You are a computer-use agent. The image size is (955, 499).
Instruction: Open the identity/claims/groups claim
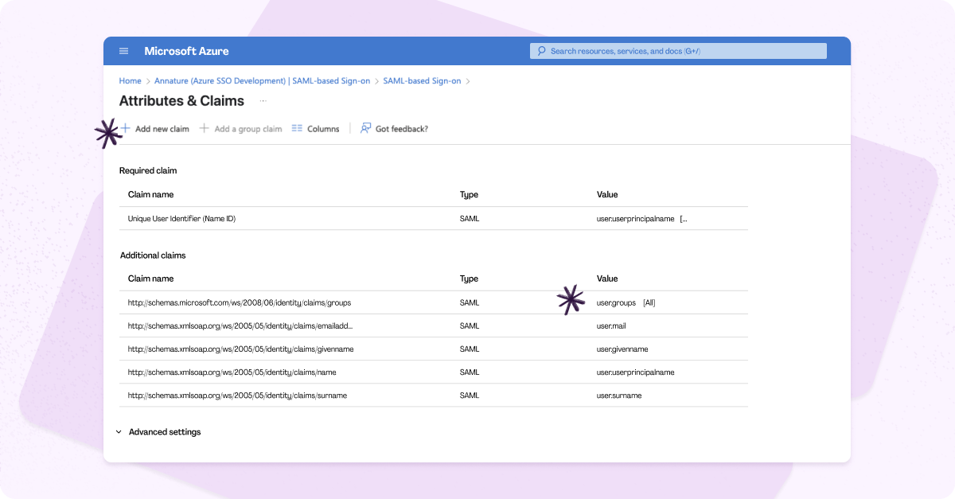[x=239, y=303]
